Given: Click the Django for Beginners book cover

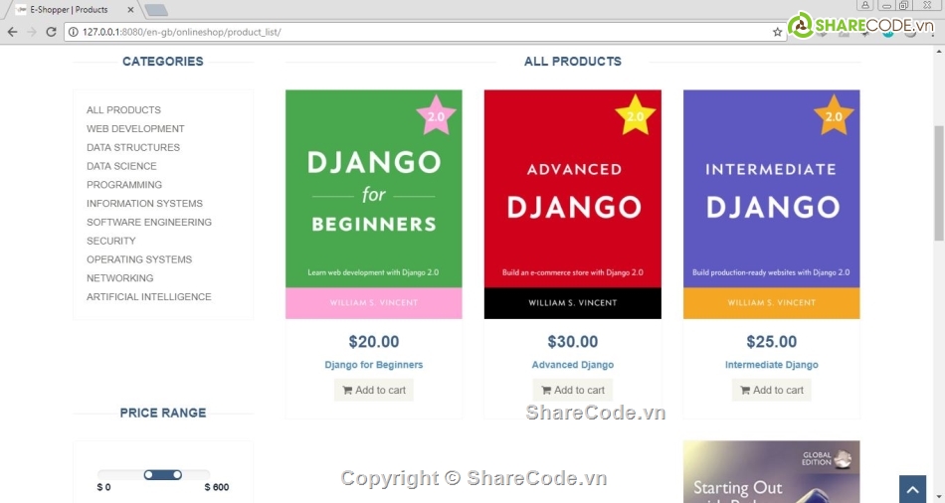Looking at the screenshot, I should [x=374, y=204].
